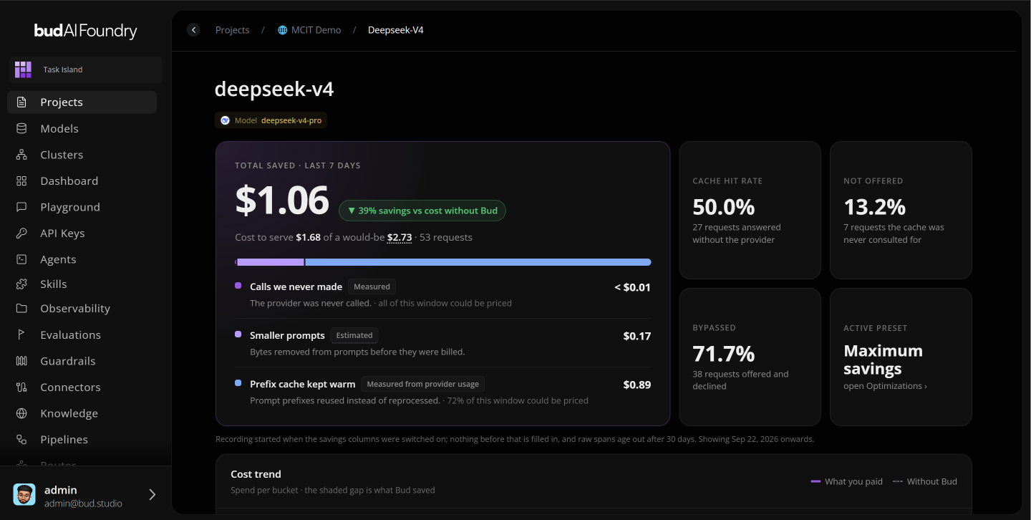This screenshot has height=520, width=1031.
Task: Click the Measured label beside Calls we never made
Action: pyautogui.click(x=372, y=287)
